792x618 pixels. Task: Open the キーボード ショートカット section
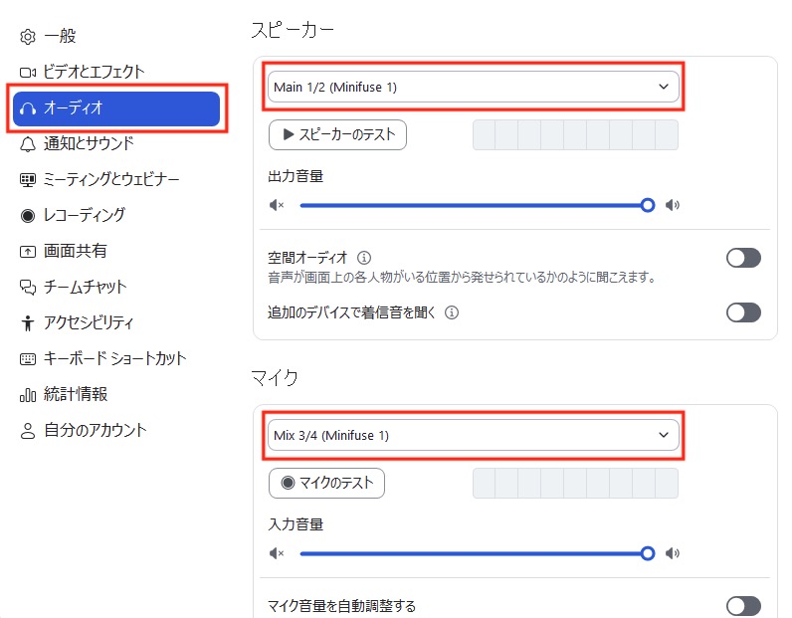click(x=116, y=359)
